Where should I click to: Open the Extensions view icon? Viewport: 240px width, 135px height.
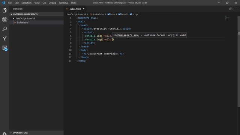coord(5,48)
